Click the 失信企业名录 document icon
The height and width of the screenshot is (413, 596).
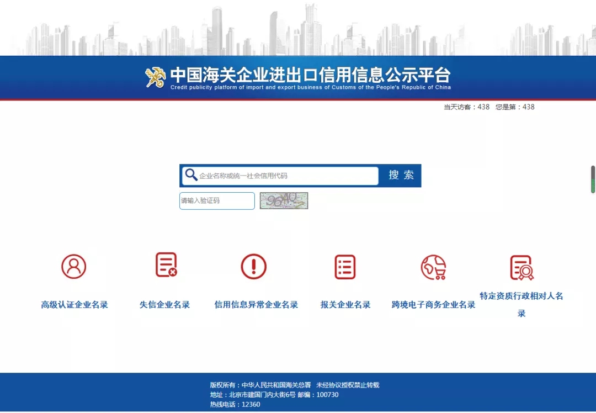tap(164, 266)
